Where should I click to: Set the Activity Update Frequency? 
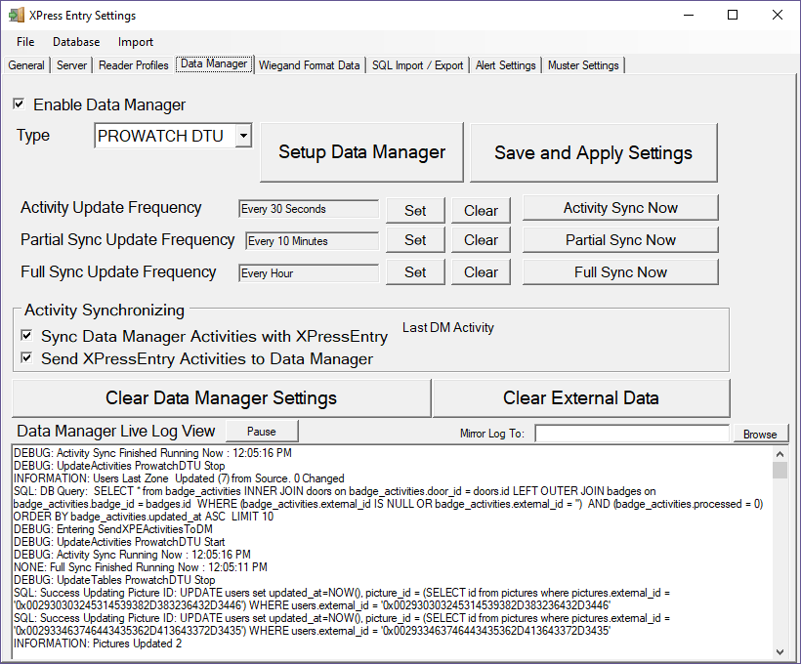[x=415, y=210]
